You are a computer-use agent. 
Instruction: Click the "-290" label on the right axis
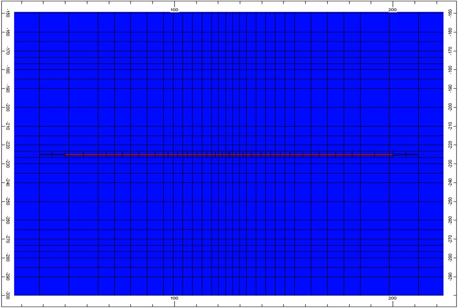[x=450, y=276]
